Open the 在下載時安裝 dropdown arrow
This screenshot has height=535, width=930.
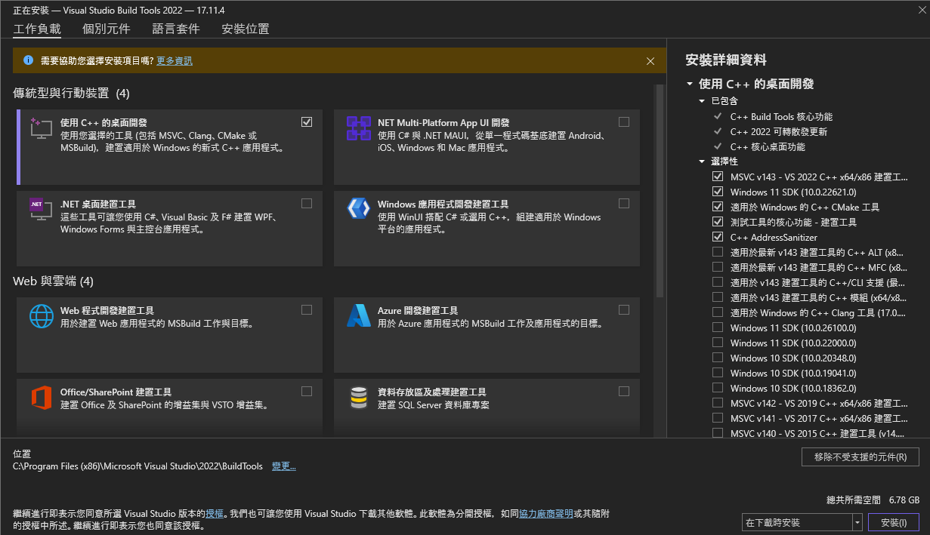click(857, 522)
